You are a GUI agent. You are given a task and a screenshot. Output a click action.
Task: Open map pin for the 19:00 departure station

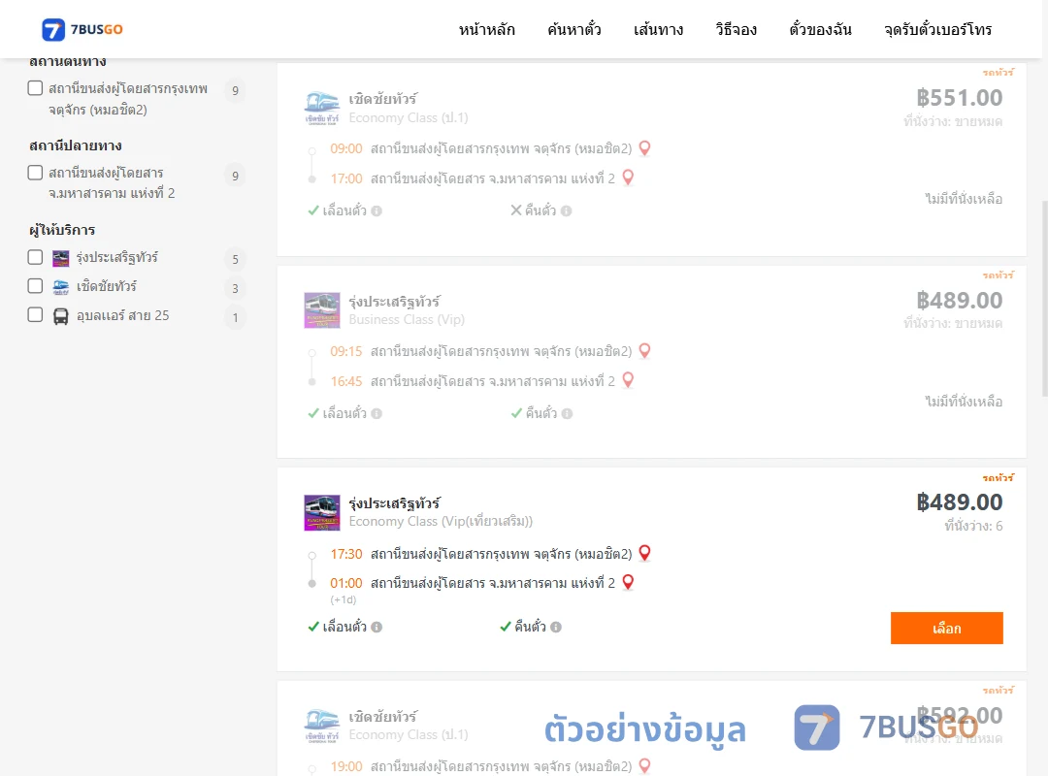pos(644,765)
